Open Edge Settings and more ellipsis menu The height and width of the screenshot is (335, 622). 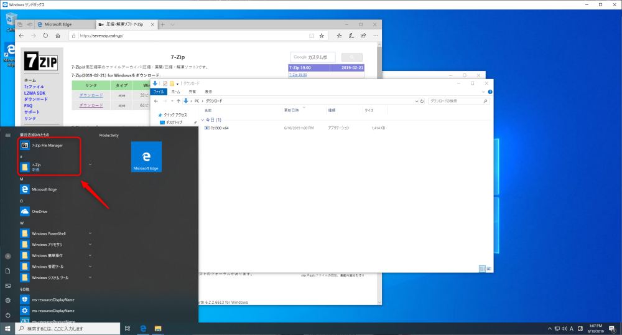coord(376,35)
